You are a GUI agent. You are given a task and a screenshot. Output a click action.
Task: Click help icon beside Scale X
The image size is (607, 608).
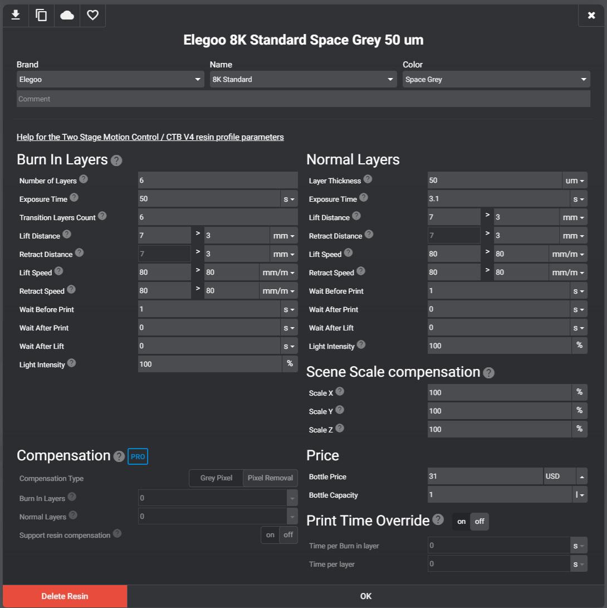pyautogui.click(x=340, y=391)
